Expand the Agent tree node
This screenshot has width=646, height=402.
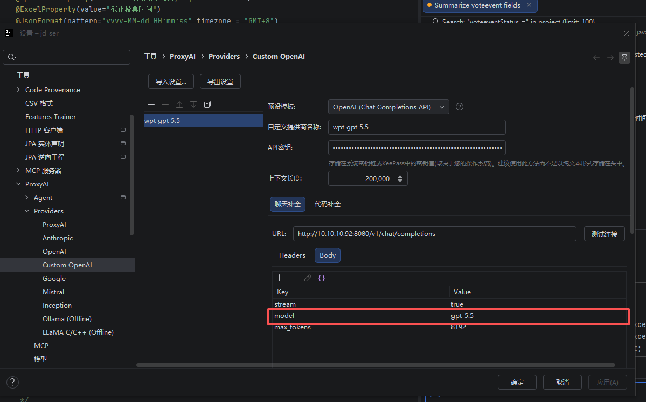tap(27, 198)
